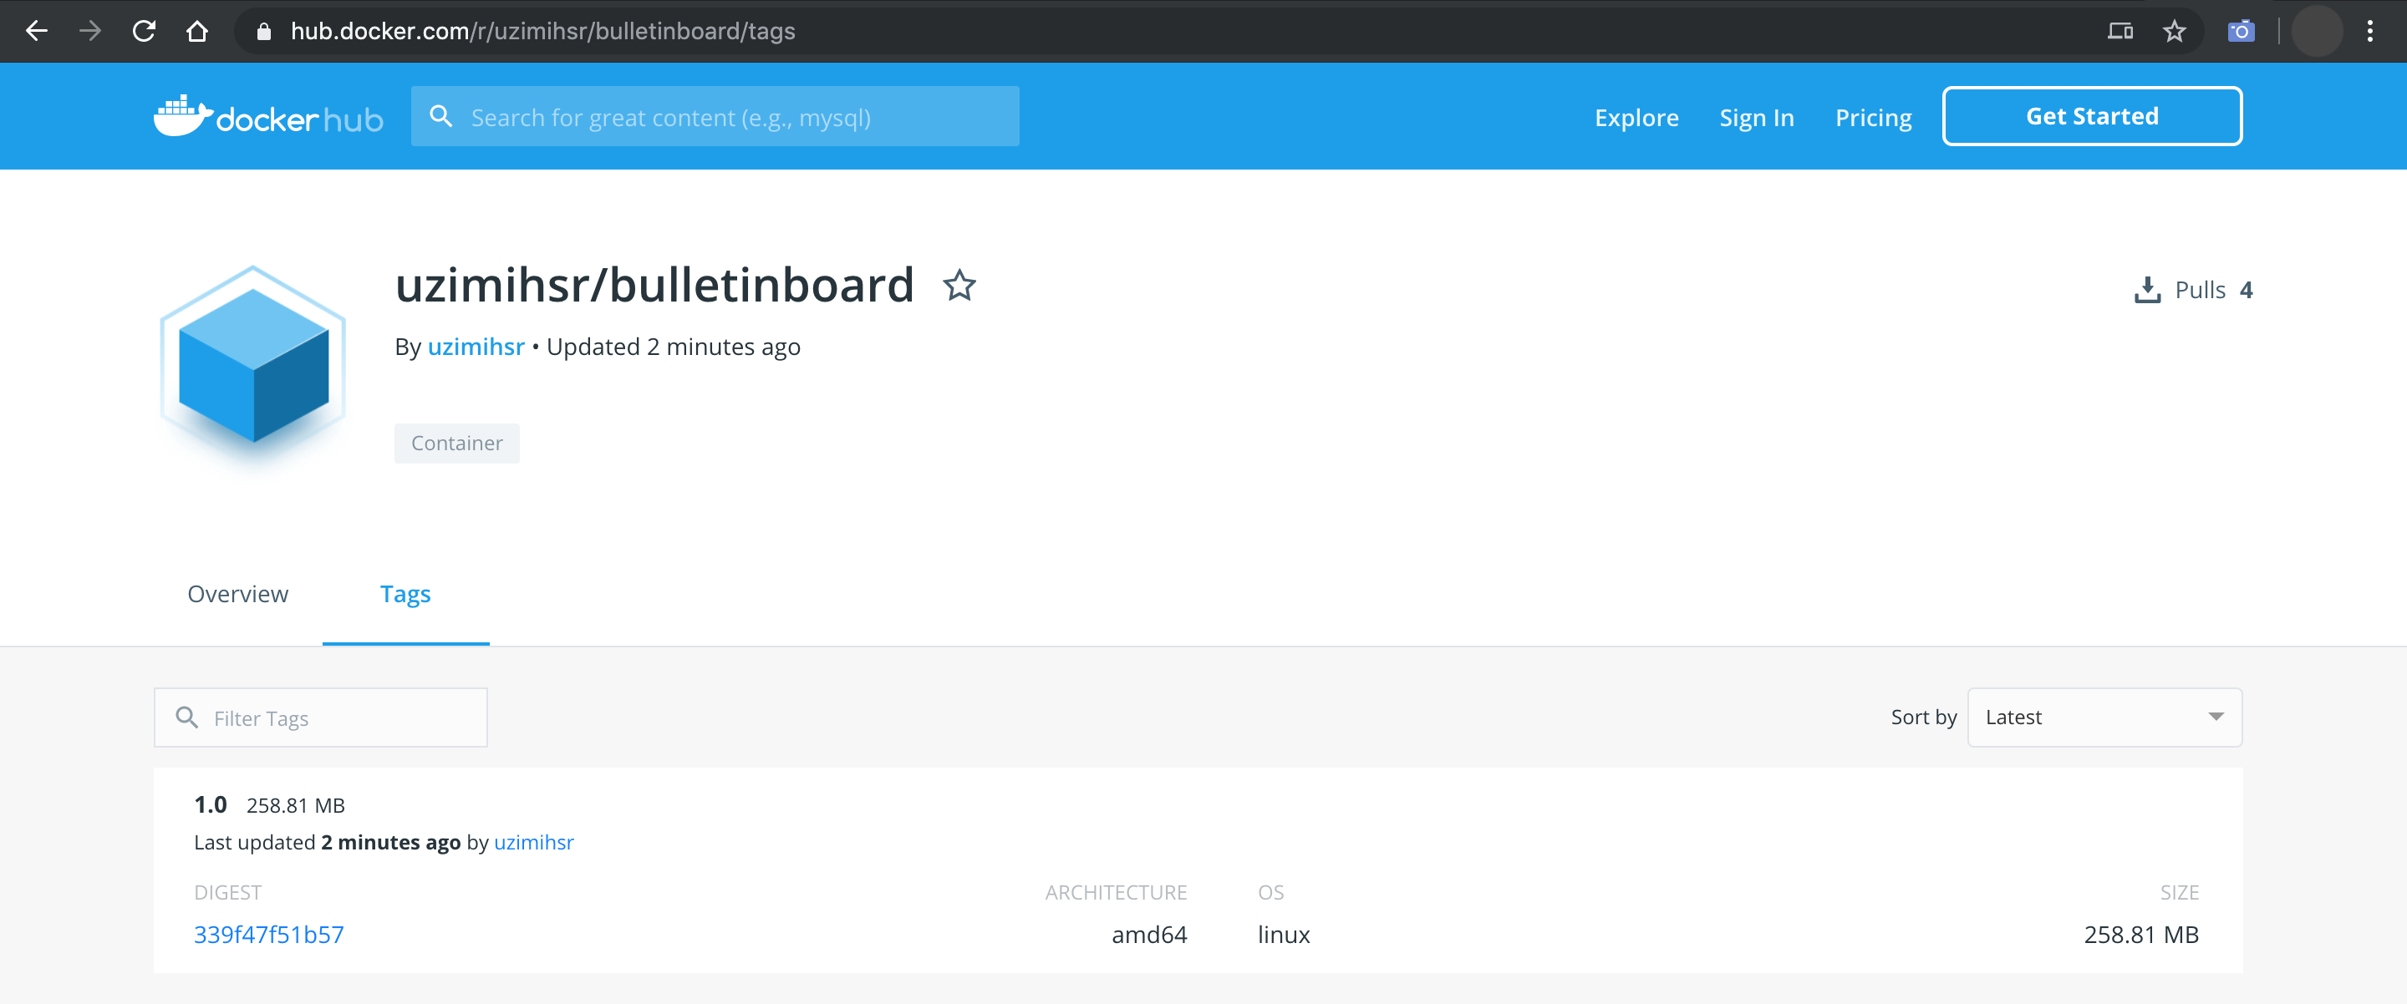Go back to the previous page
The width and height of the screenshot is (2407, 1004).
pyautogui.click(x=37, y=31)
